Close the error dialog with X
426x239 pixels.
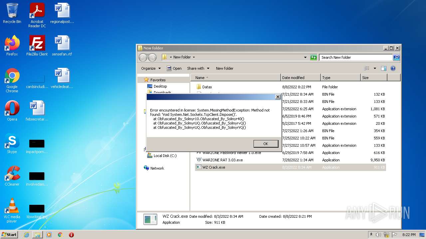pos(278,97)
